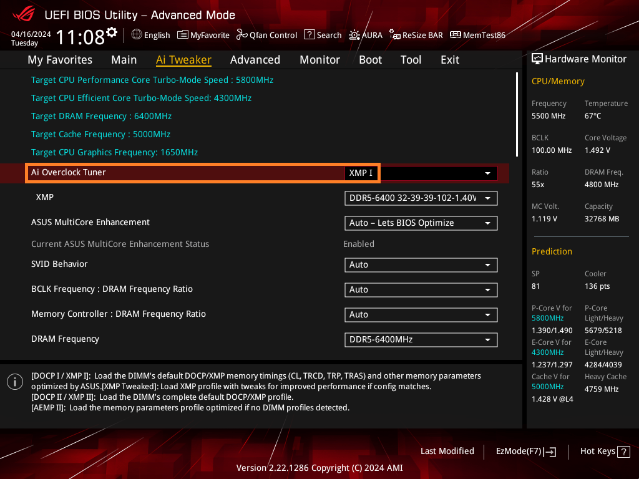Open the Monitor tab

tap(319, 60)
